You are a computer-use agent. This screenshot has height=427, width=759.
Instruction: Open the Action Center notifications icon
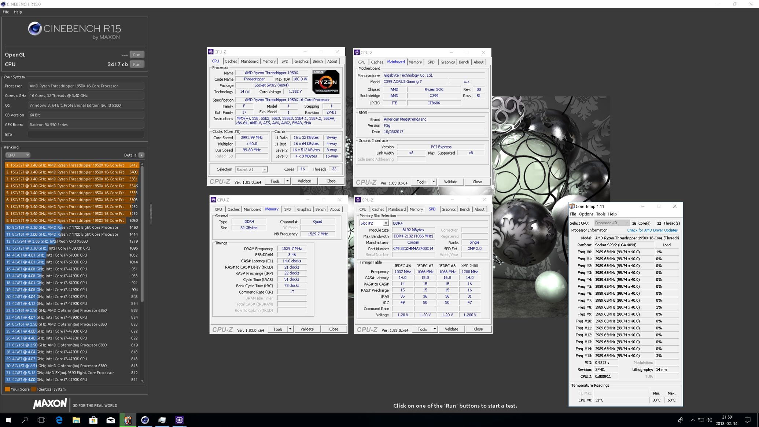[747, 420]
